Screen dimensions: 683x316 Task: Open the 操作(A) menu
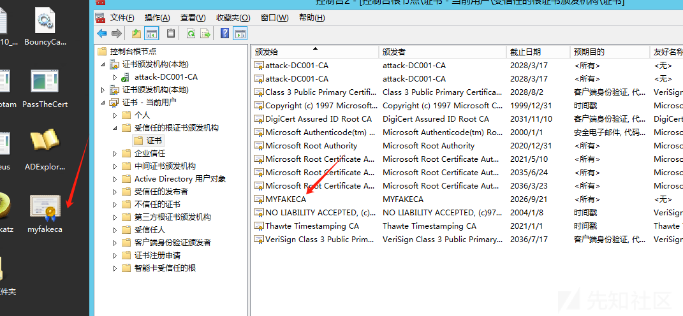point(158,18)
